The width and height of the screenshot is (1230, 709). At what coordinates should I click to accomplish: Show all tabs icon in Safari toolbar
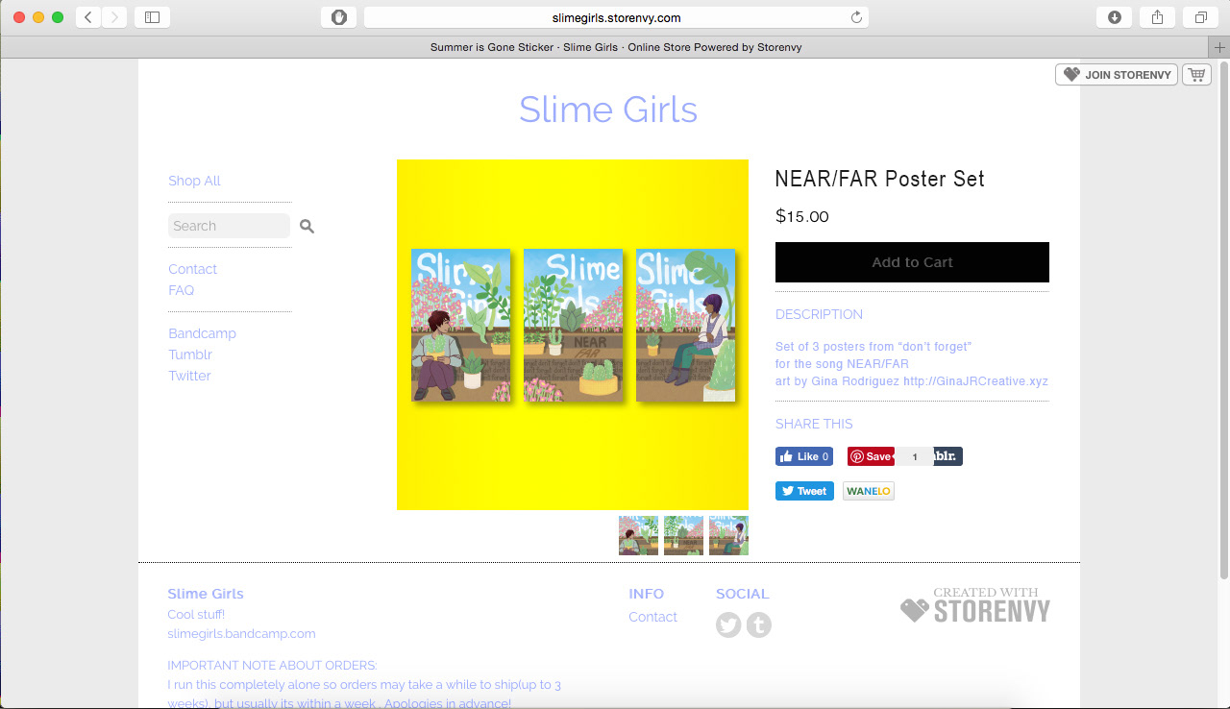(x=1200, y=17)
